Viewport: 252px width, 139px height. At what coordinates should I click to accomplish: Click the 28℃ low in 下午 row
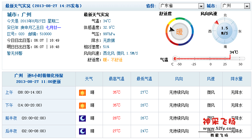click(x=144, y=105)
